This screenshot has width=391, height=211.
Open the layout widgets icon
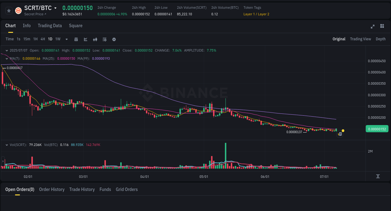(382, 26)
